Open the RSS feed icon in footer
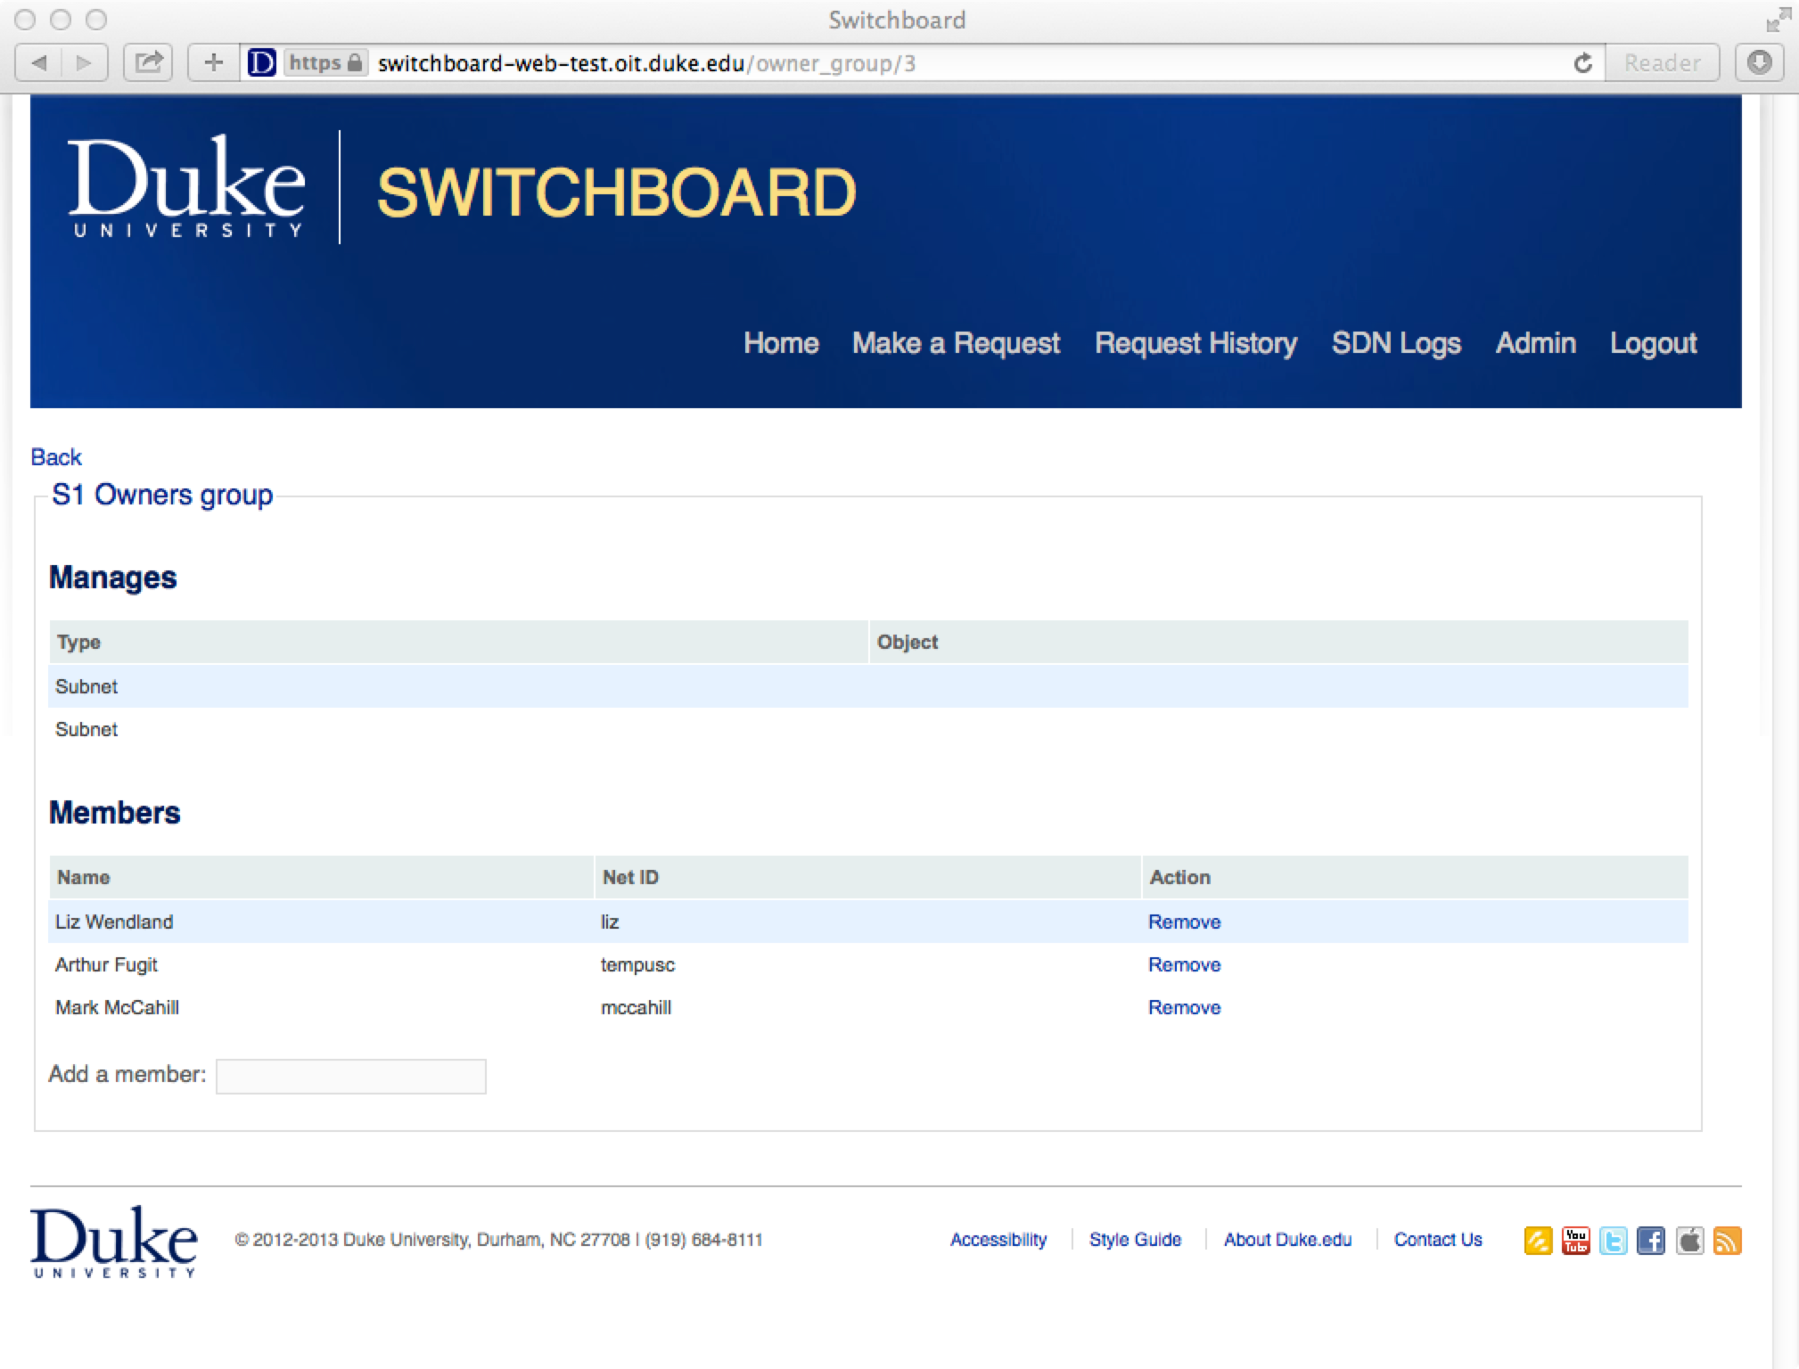The image size is (1799, 1369). click(1727, 1241)
